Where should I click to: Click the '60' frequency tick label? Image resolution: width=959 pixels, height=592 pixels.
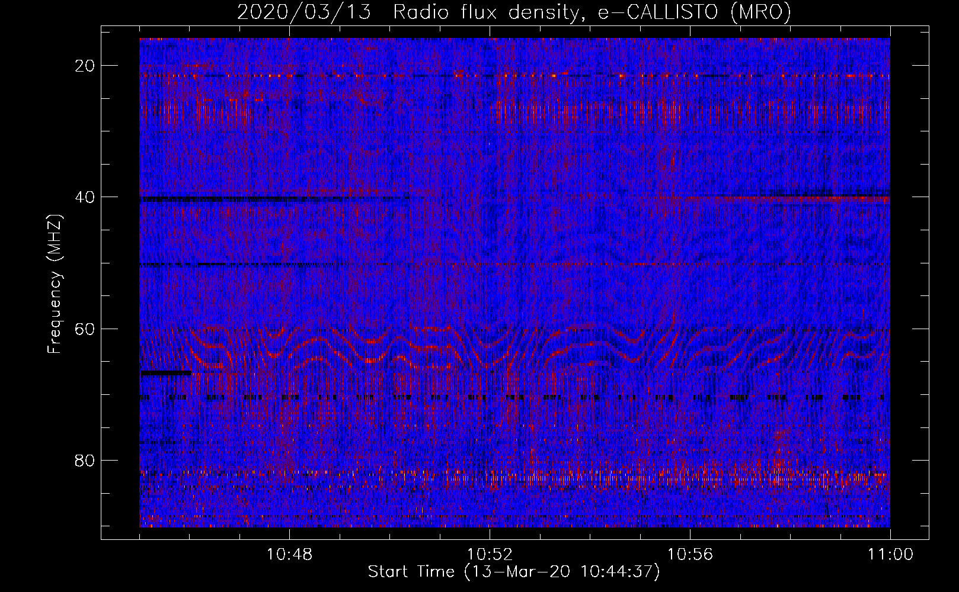85,329
